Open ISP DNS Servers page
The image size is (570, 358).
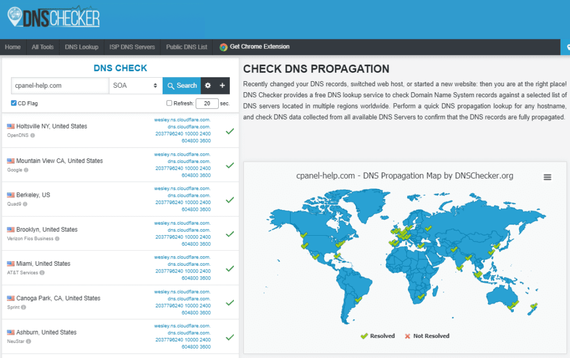[132, 47]
